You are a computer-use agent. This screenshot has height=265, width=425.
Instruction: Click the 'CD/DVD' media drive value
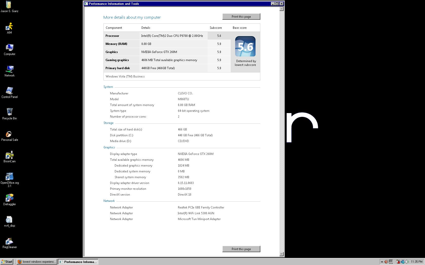point(183,141)
